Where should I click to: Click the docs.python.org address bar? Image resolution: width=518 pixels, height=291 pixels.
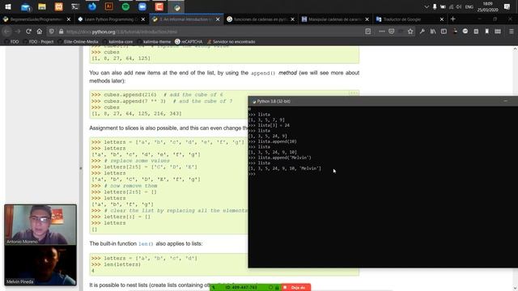(x=211, y=32)
